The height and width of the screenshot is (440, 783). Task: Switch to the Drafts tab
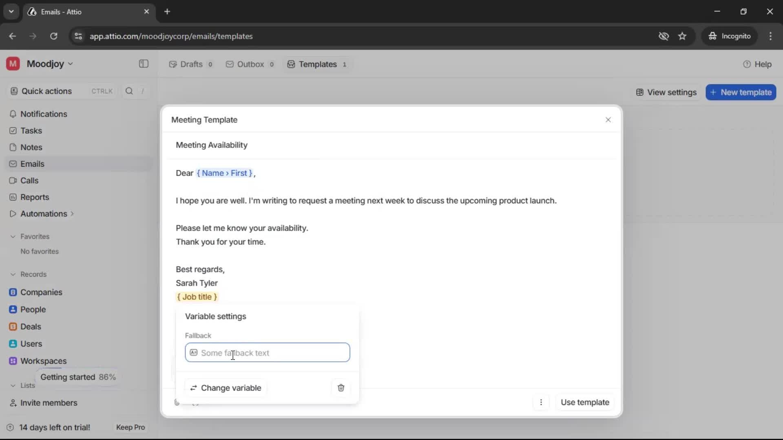[190, 64]
